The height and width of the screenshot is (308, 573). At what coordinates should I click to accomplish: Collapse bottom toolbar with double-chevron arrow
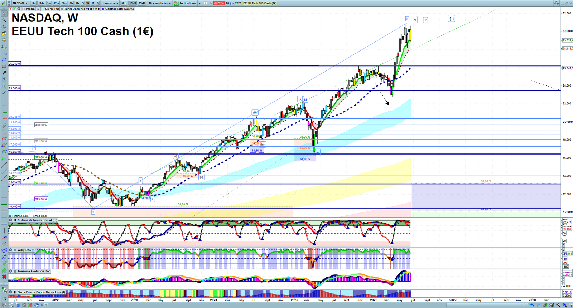pos(42,305)
